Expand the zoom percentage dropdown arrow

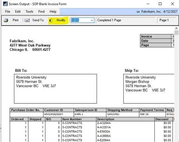point(92,20)
